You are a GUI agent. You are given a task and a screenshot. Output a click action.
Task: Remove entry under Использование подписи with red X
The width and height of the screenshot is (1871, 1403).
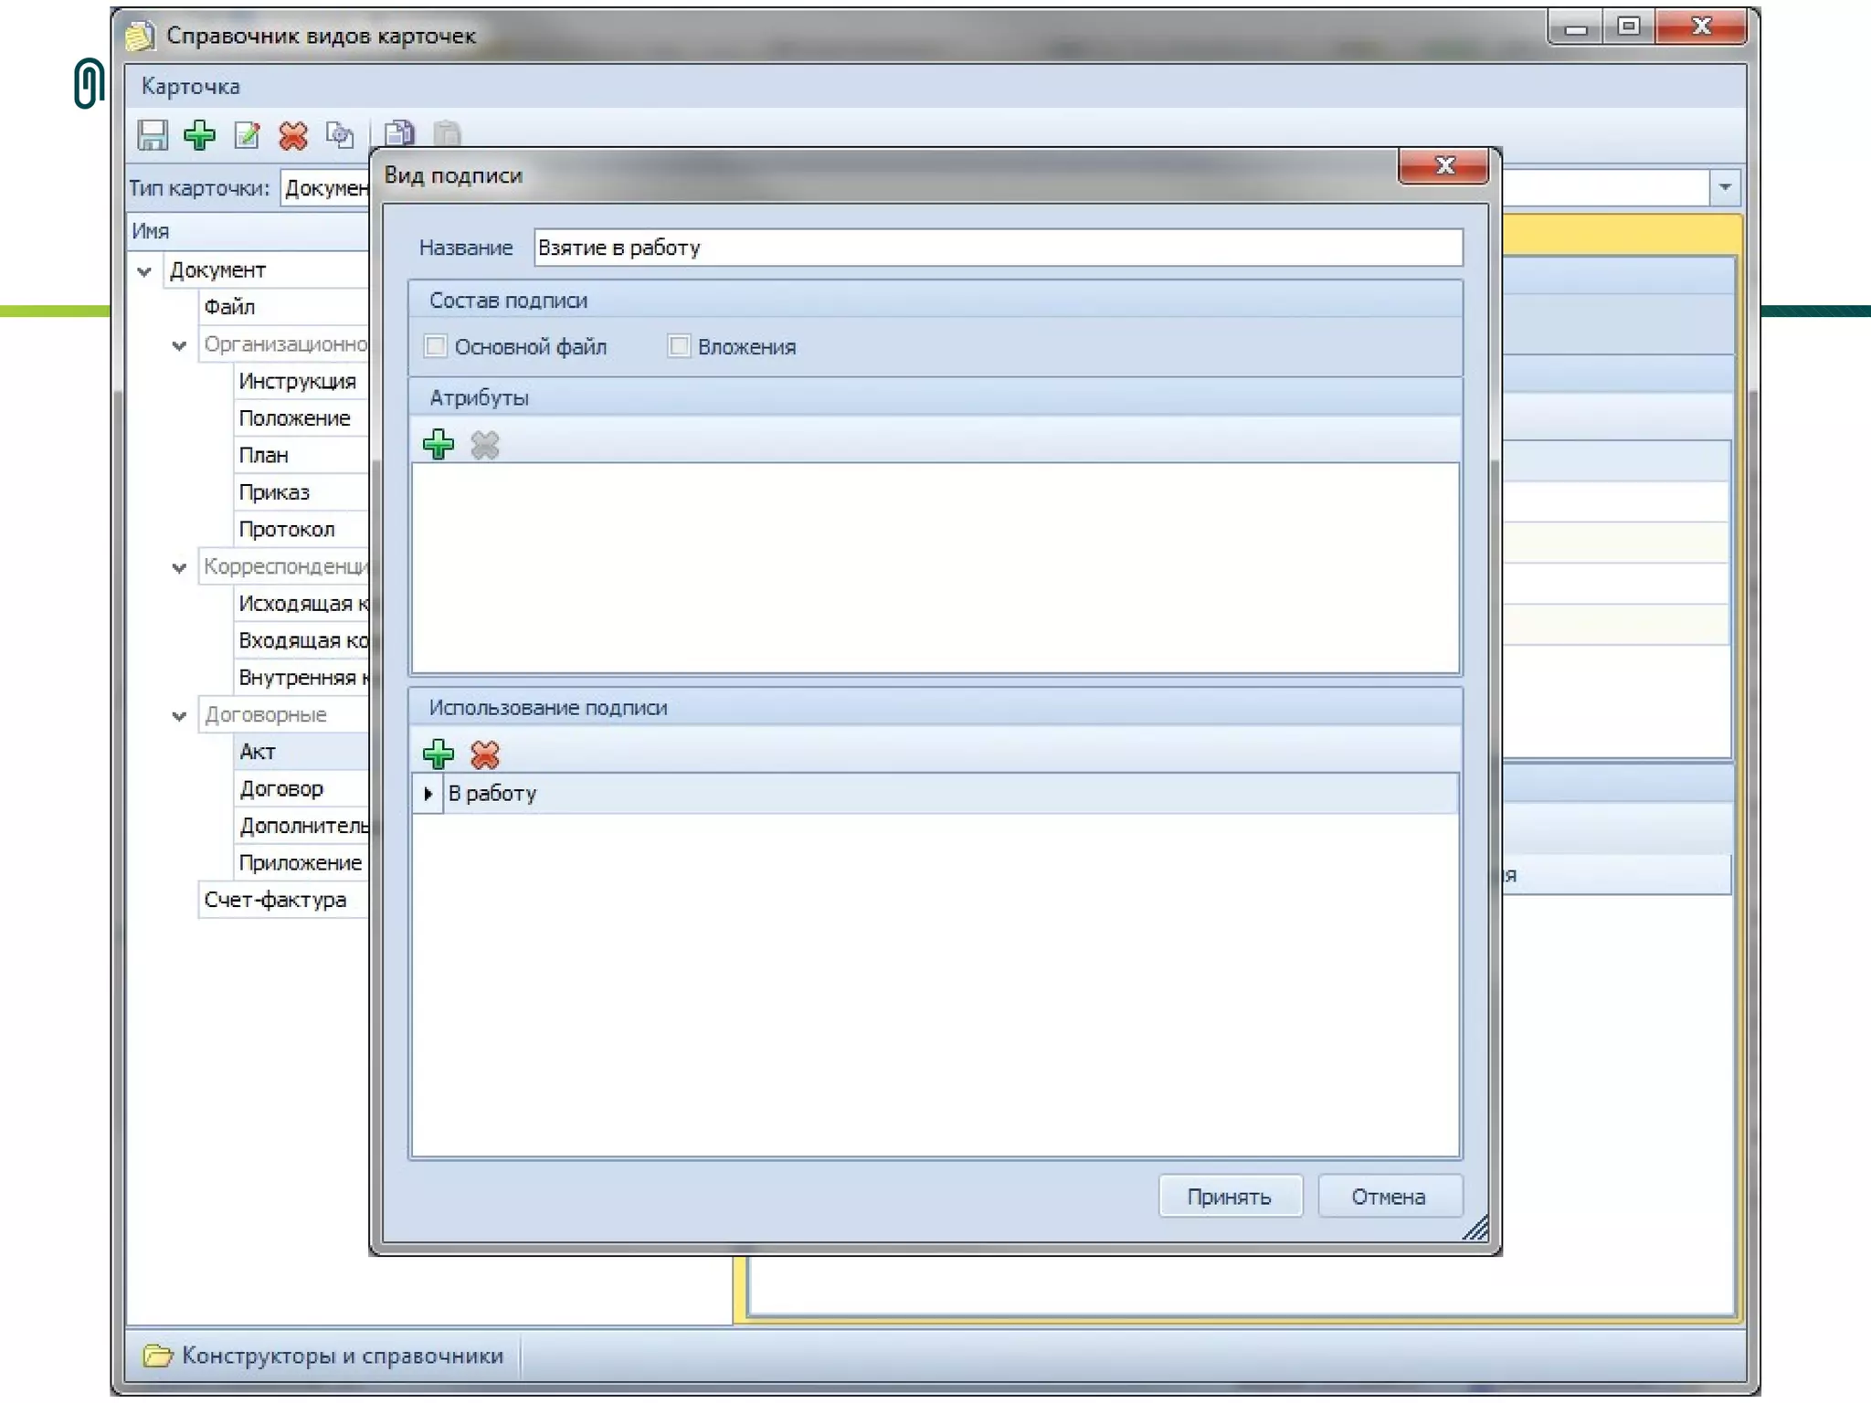coord(485,754)
